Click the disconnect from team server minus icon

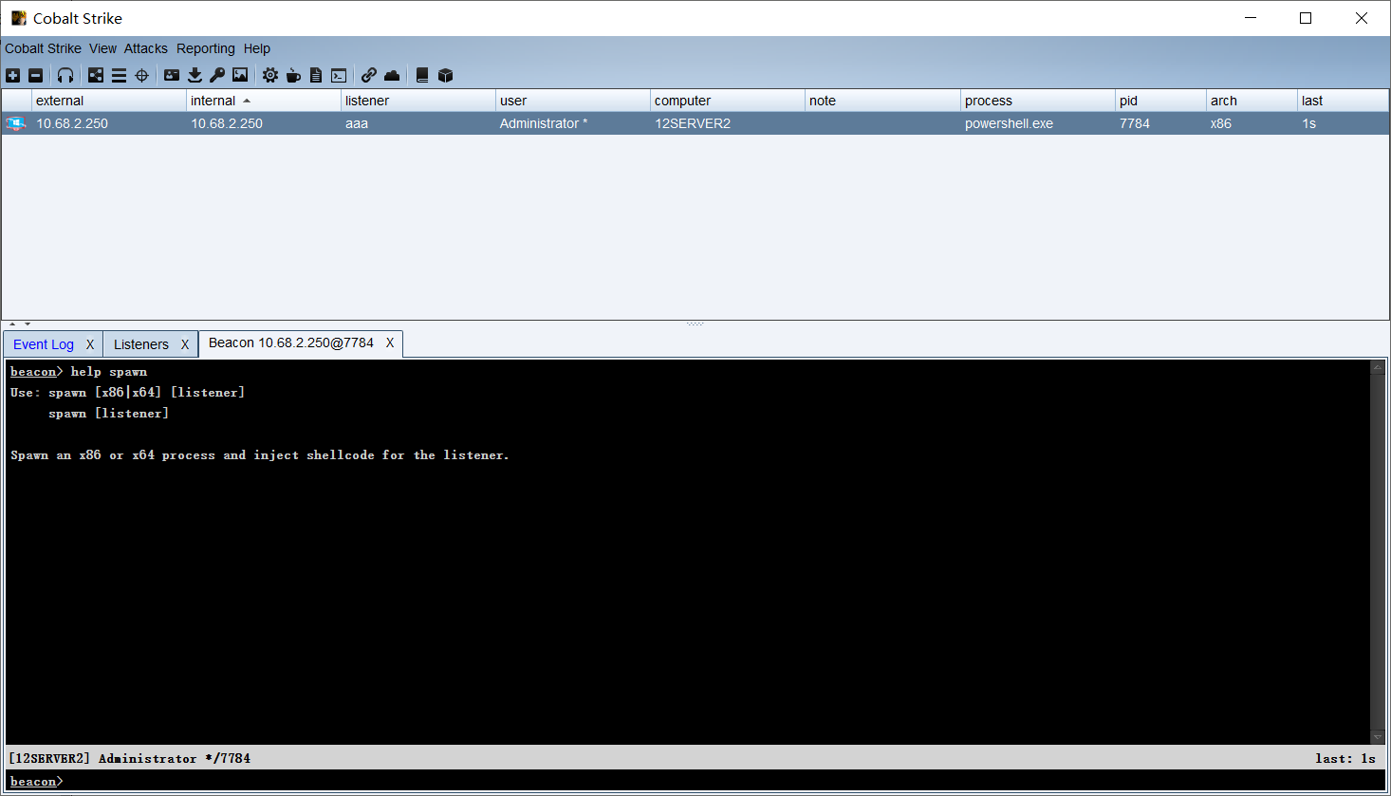coord(36,75)
